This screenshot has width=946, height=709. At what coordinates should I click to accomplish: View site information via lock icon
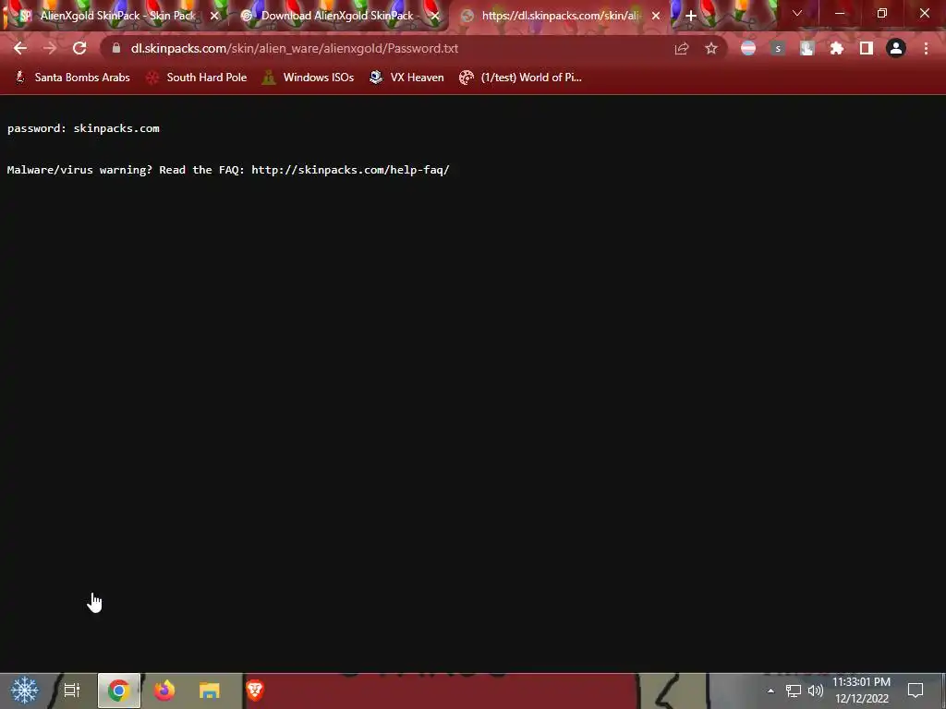pos(116,48)
